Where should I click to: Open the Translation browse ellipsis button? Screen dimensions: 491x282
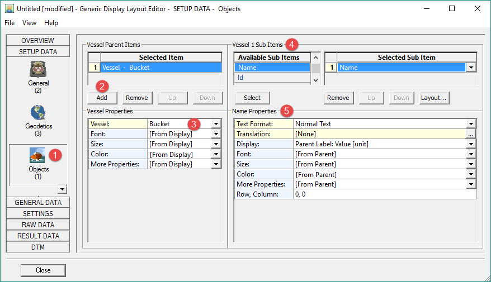471,134
